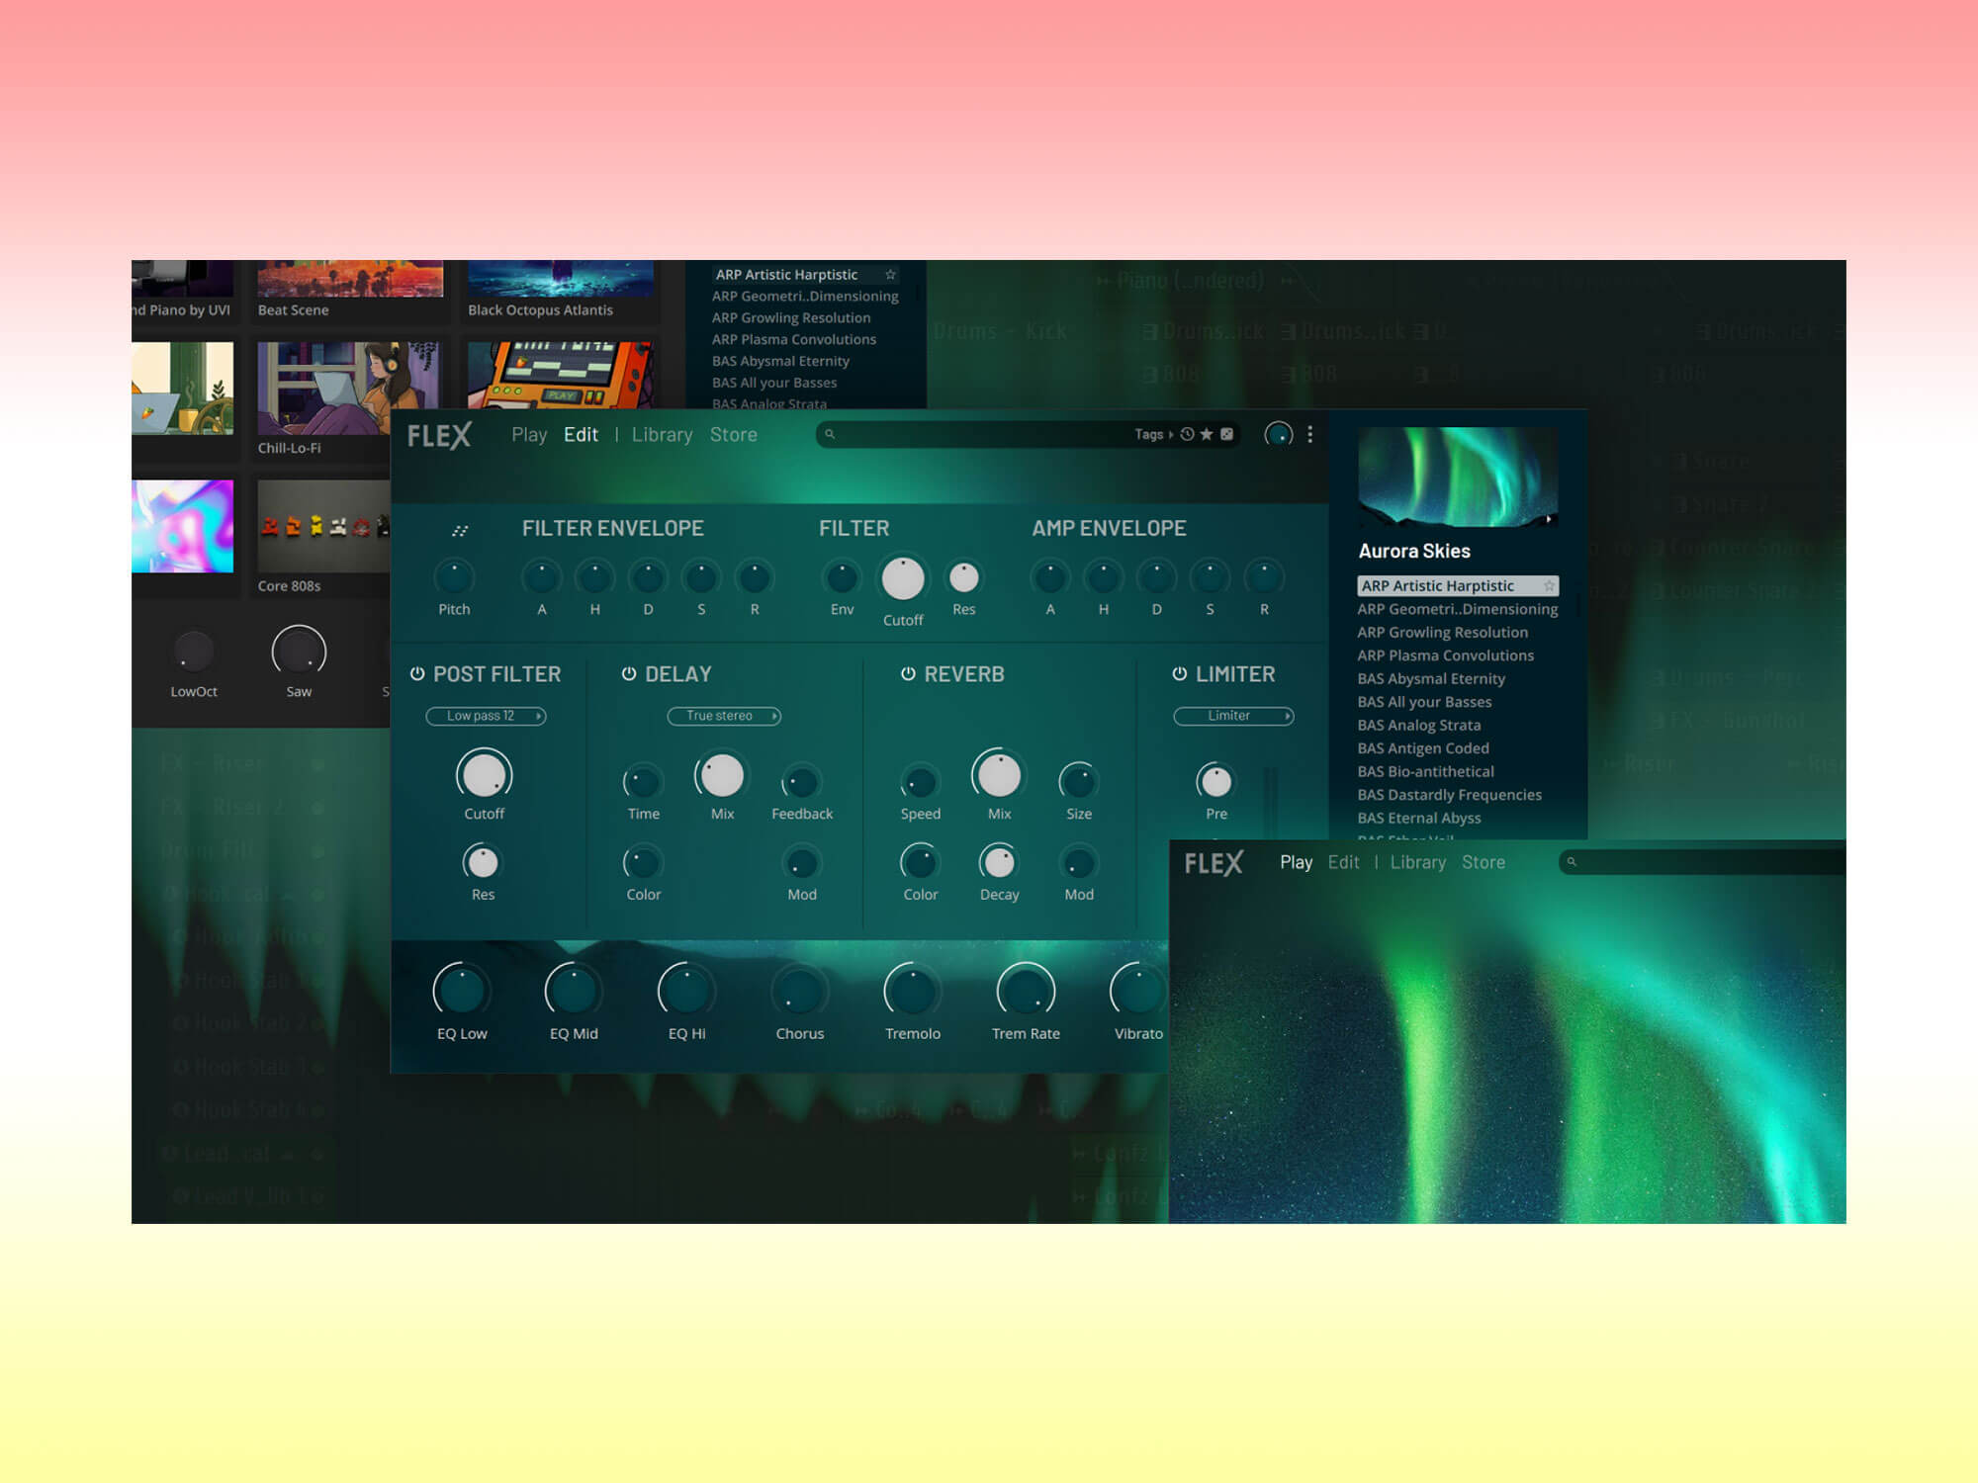Click the EQ Low knob
The width and height of the screenshot is (1978, 1483).
click(x=462, y=990)
